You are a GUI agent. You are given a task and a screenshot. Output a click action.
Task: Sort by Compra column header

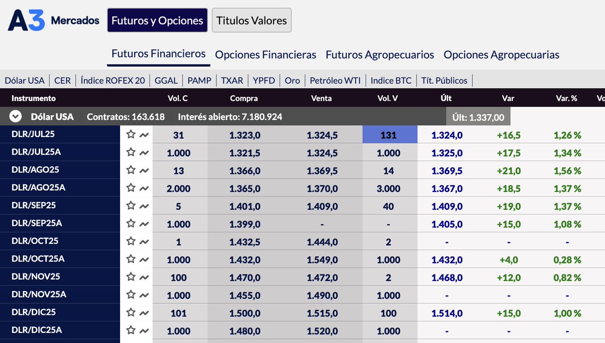coord(244,98)
